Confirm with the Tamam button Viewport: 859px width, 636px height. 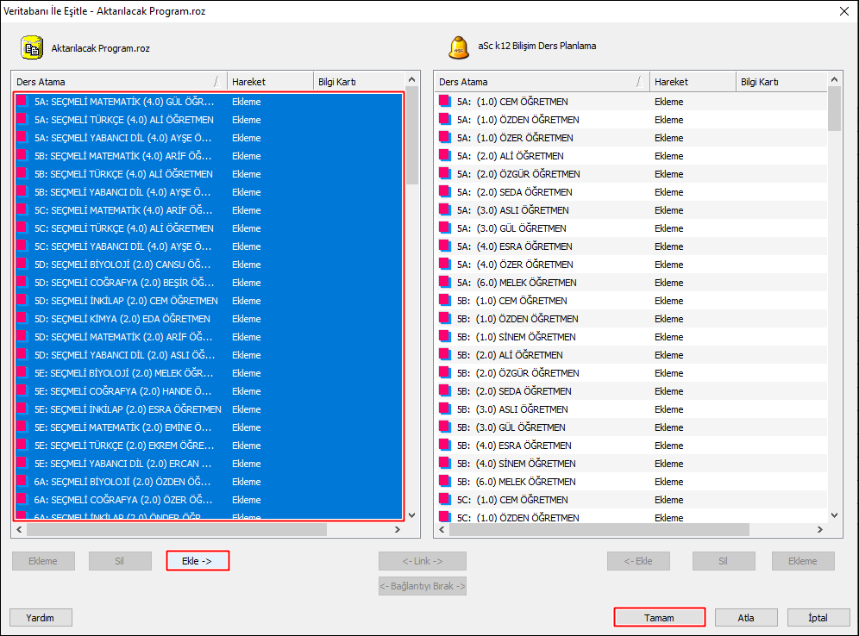pos(659,617)
